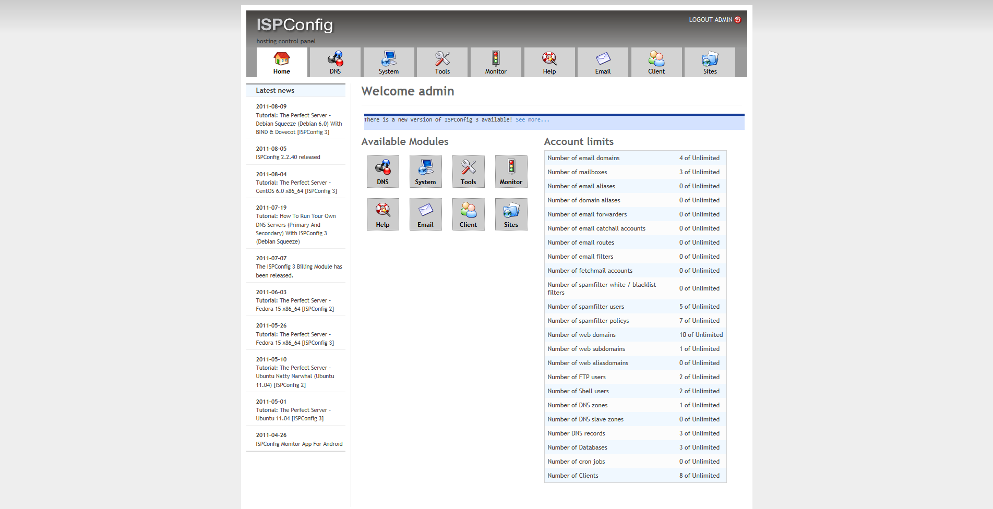Click '5 of Unlimited' spamfilter users value
This screenshot has width=993, height=509.
click(699, 307)
